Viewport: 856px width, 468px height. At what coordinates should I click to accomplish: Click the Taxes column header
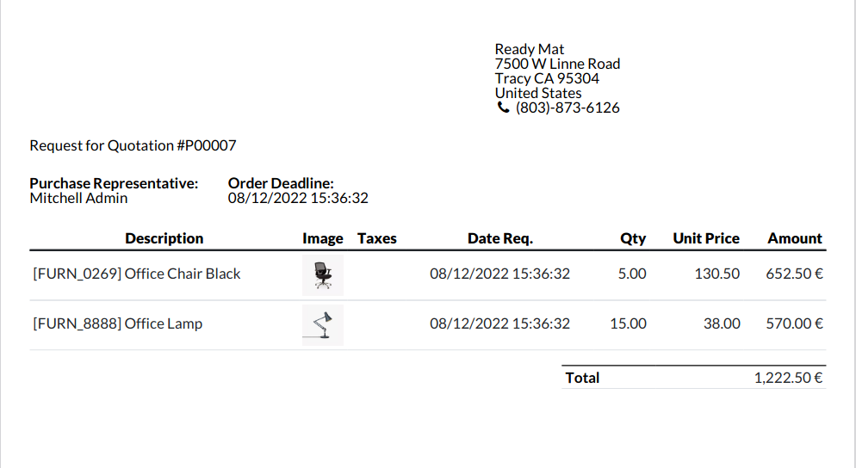click(x=376, y=238)
